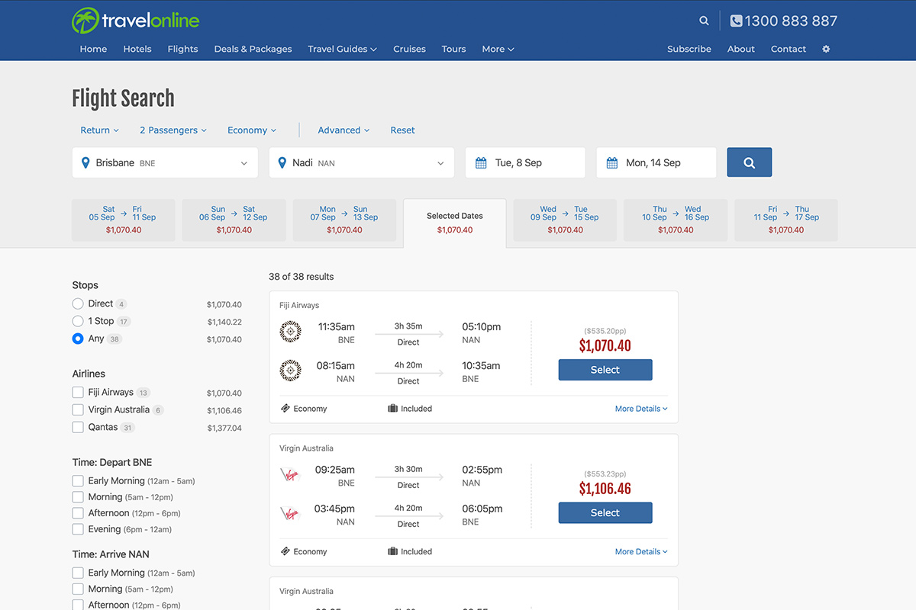Open search via header magnifier icon
This screenshot has height=610, width=916.
coord(704,21)
